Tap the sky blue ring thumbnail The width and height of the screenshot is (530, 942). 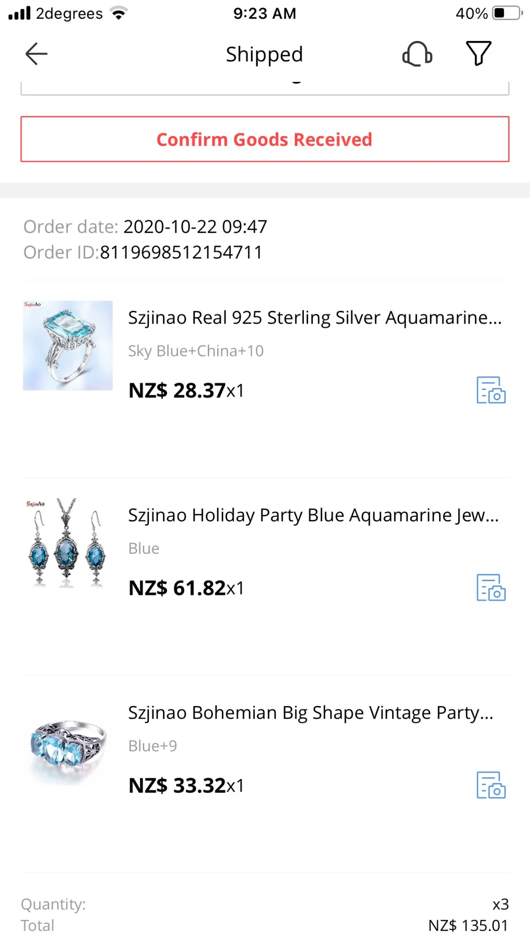pyautogui.click(x=68, y=345)
